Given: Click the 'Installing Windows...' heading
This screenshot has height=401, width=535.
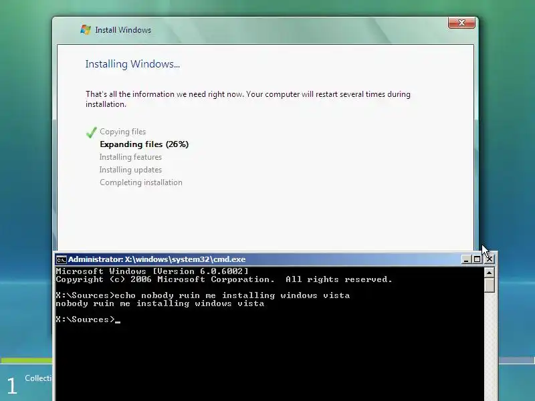Looking at the screenshot, I should point(132,64).
